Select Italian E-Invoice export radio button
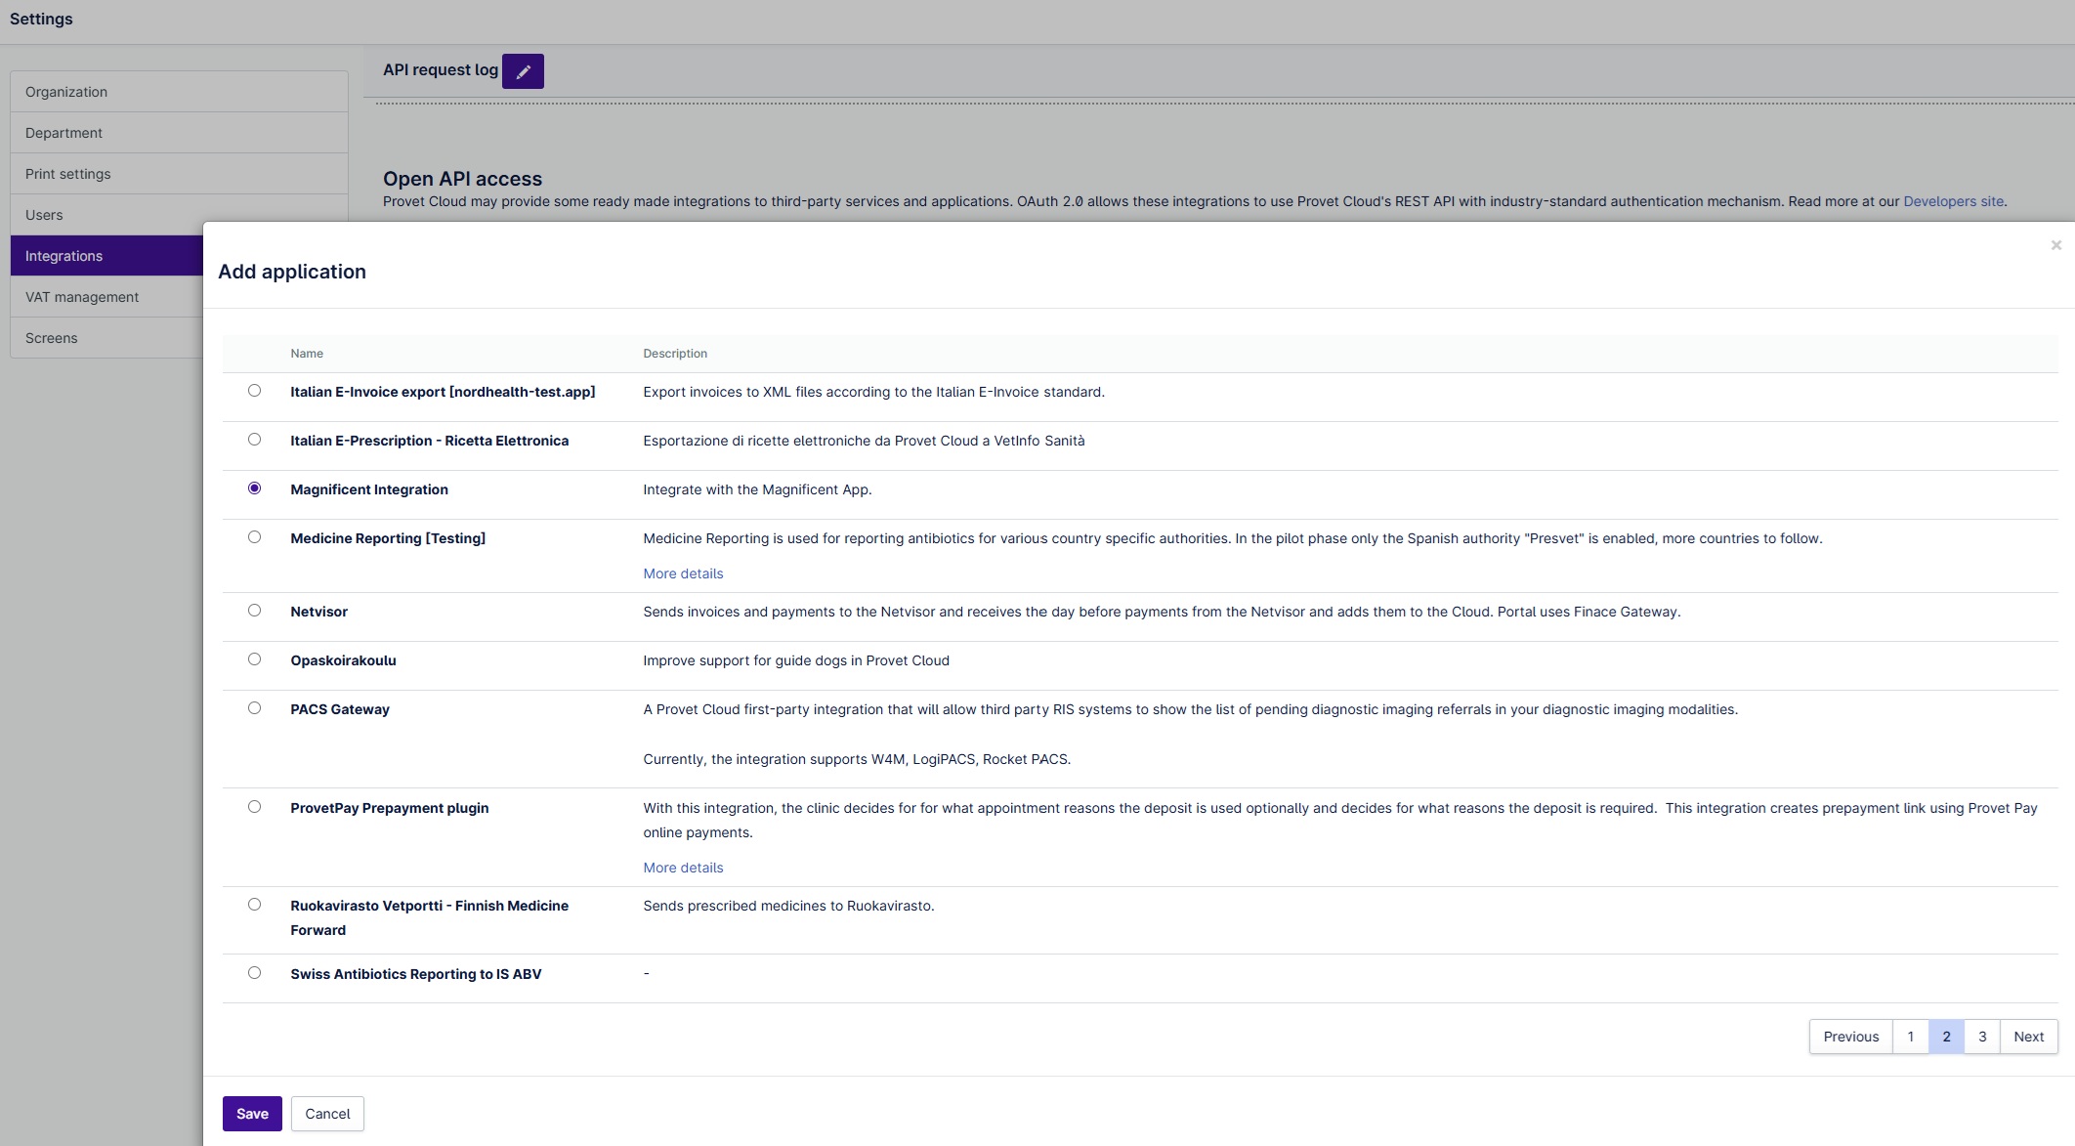 pos(254,391)
